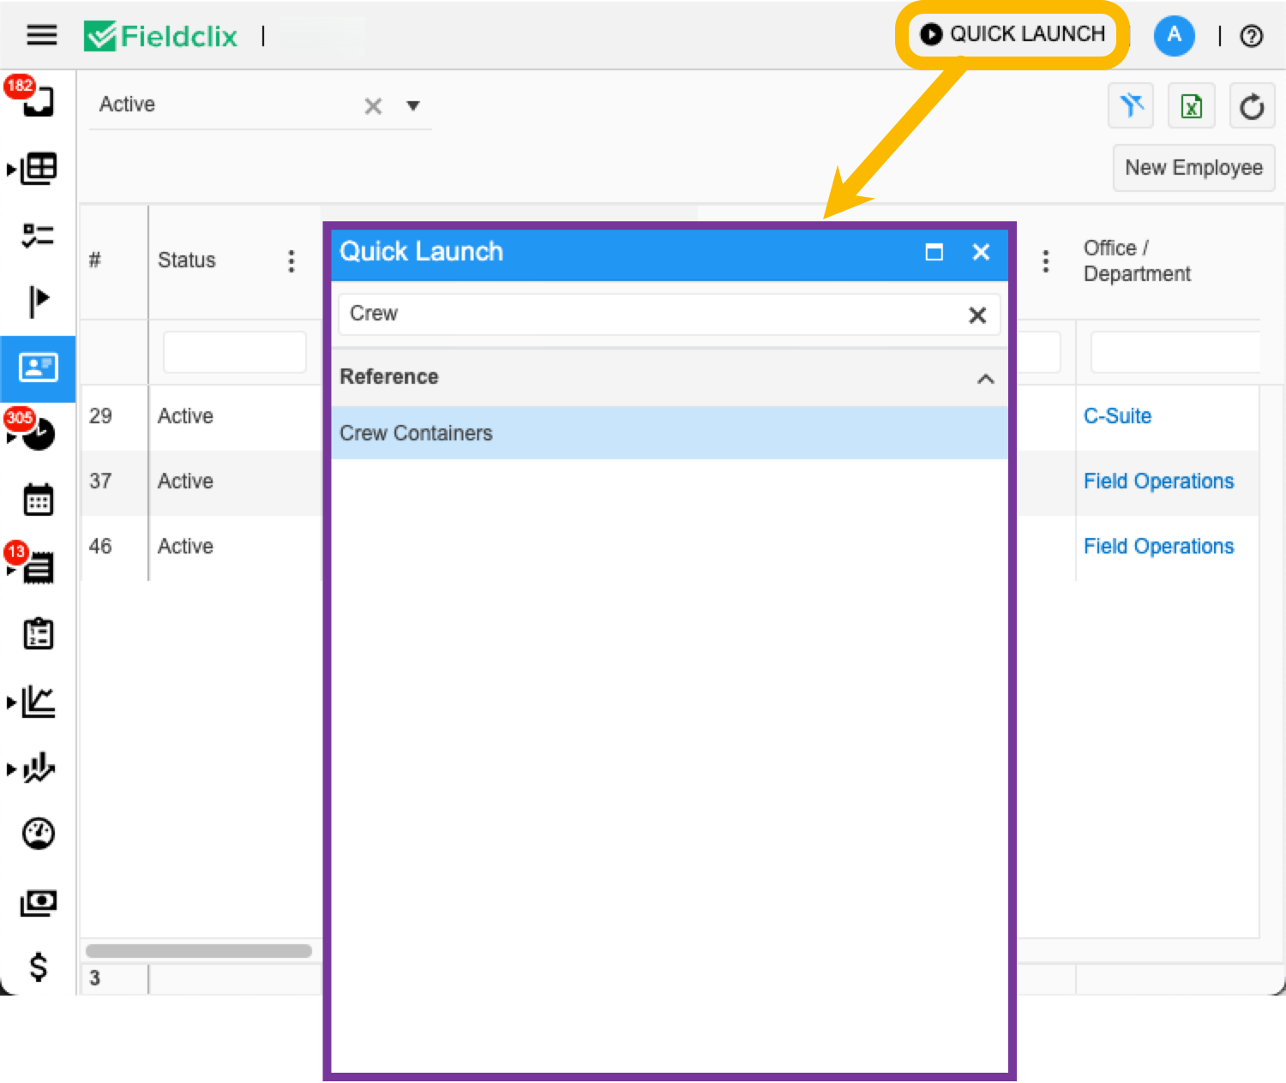The height and width of the screenshot is (1083, 1286).
Task: Click the # column header
Action: (95, 260)
